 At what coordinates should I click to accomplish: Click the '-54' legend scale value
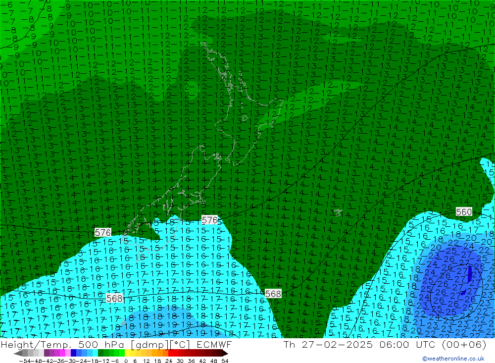[25, 361]
